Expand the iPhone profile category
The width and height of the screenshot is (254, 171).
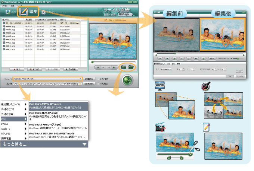pos(13,124)
